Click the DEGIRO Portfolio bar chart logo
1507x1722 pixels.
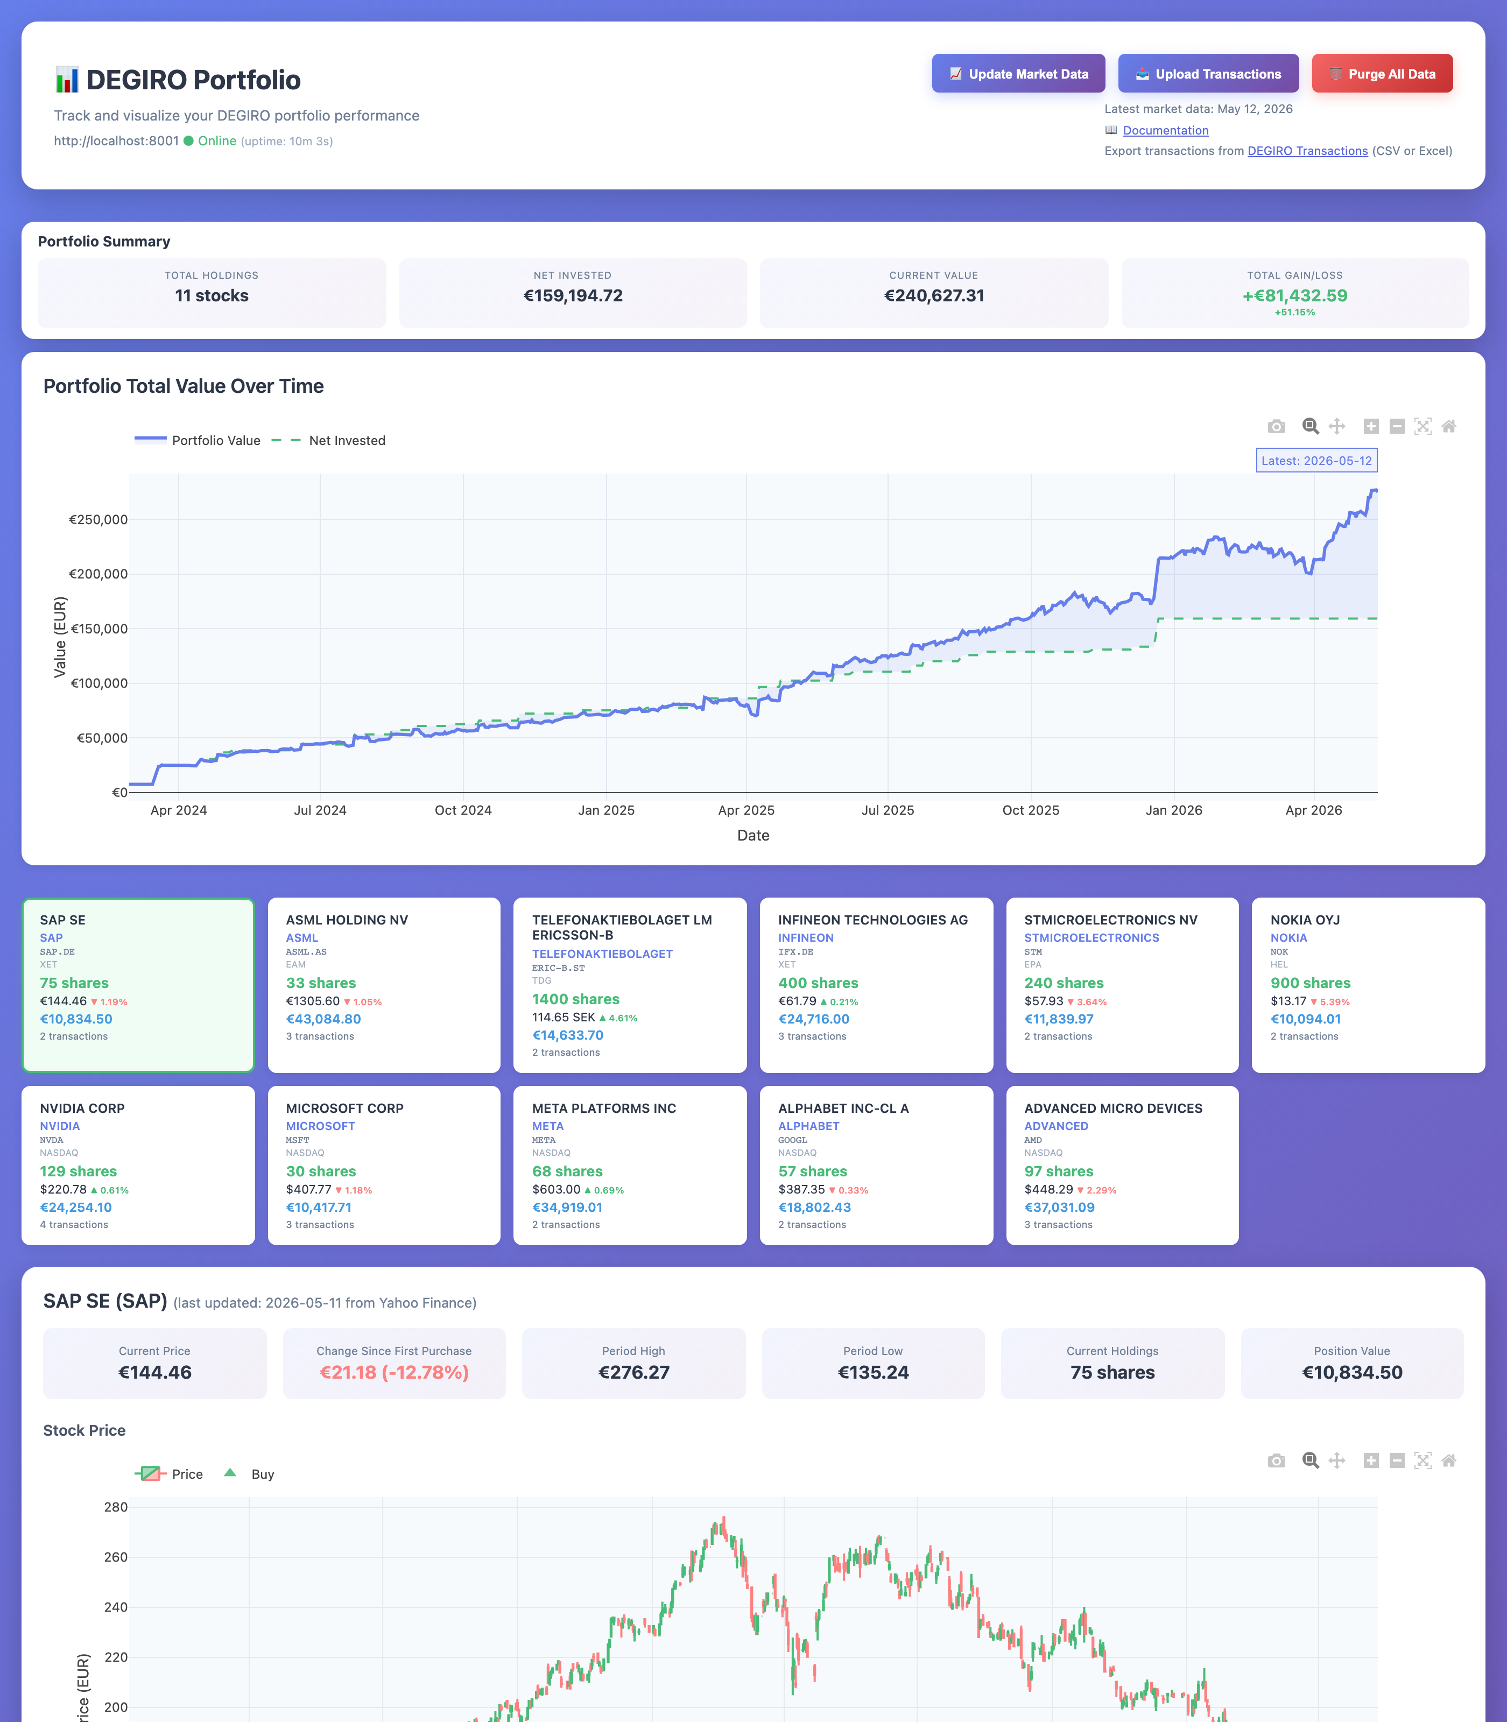tap(66, 80)
